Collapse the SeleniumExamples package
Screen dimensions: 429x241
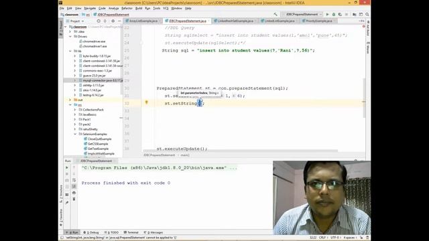click(x=75, y=134)
